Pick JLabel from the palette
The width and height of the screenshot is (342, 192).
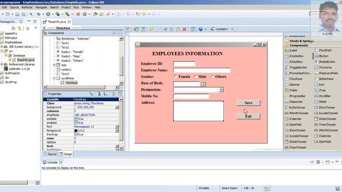(291, 50)
